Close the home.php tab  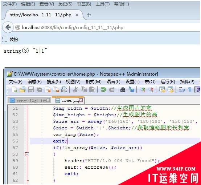(81, 100)
